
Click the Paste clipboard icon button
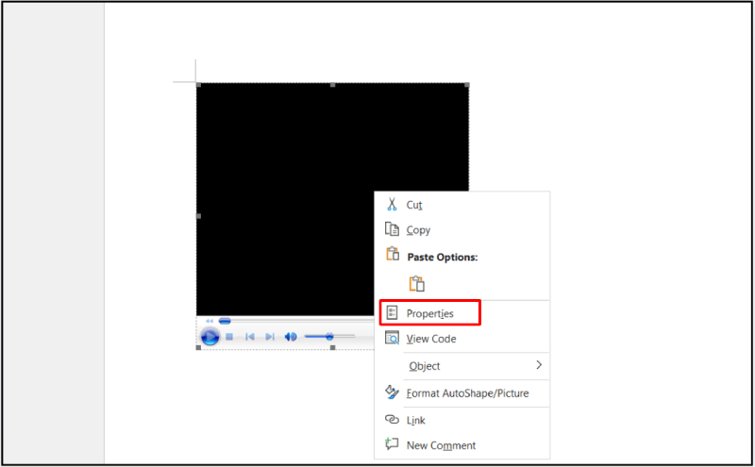(x=416, y=283)
